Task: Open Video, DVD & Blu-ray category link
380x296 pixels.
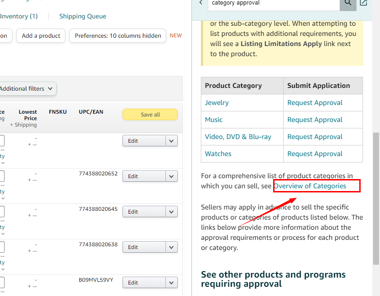Action: [x=238, y=137]
